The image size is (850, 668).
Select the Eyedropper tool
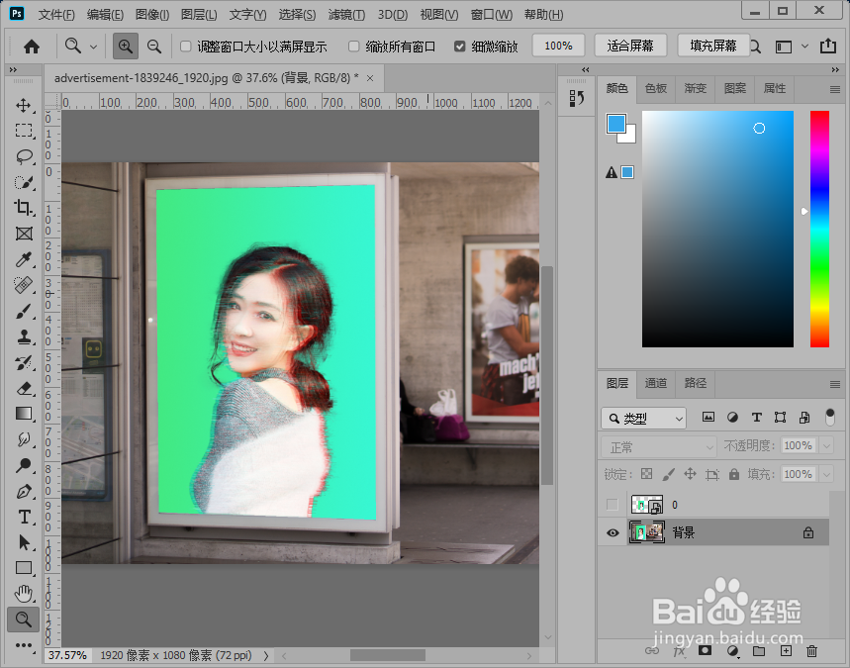tap(24, 259)
